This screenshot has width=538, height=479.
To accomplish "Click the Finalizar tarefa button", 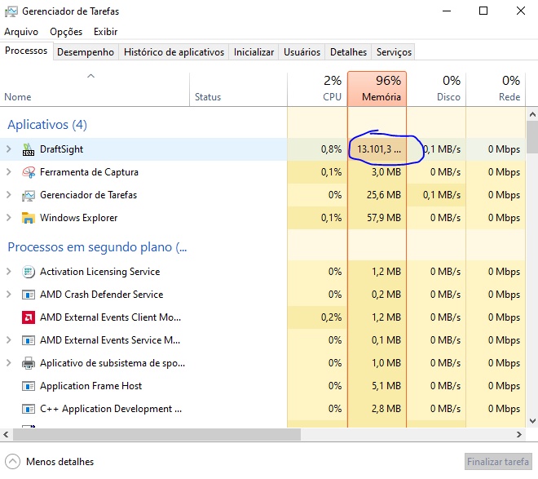I will 498,461.
